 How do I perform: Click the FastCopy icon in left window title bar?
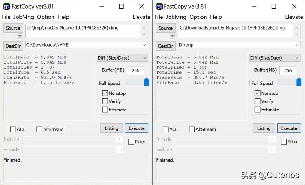(6, 6)
